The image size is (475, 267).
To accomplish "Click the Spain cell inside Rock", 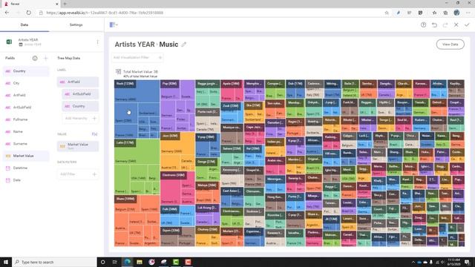I will point(125,113).
